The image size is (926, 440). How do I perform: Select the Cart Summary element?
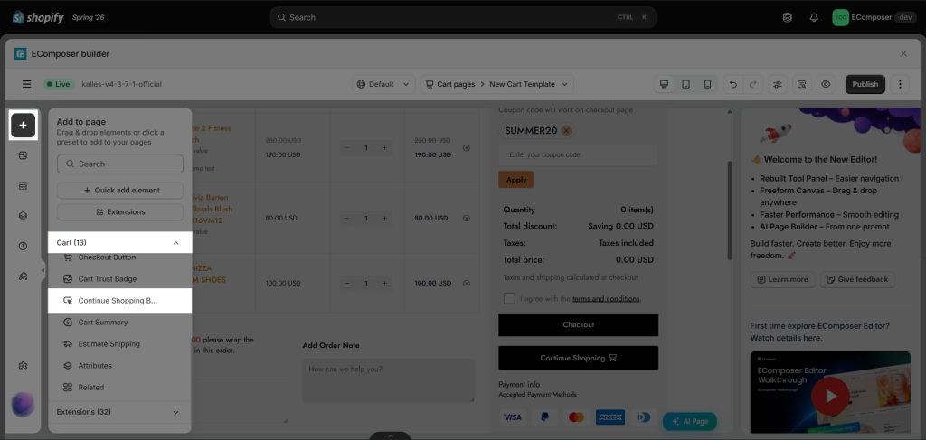tap(120, 323)
